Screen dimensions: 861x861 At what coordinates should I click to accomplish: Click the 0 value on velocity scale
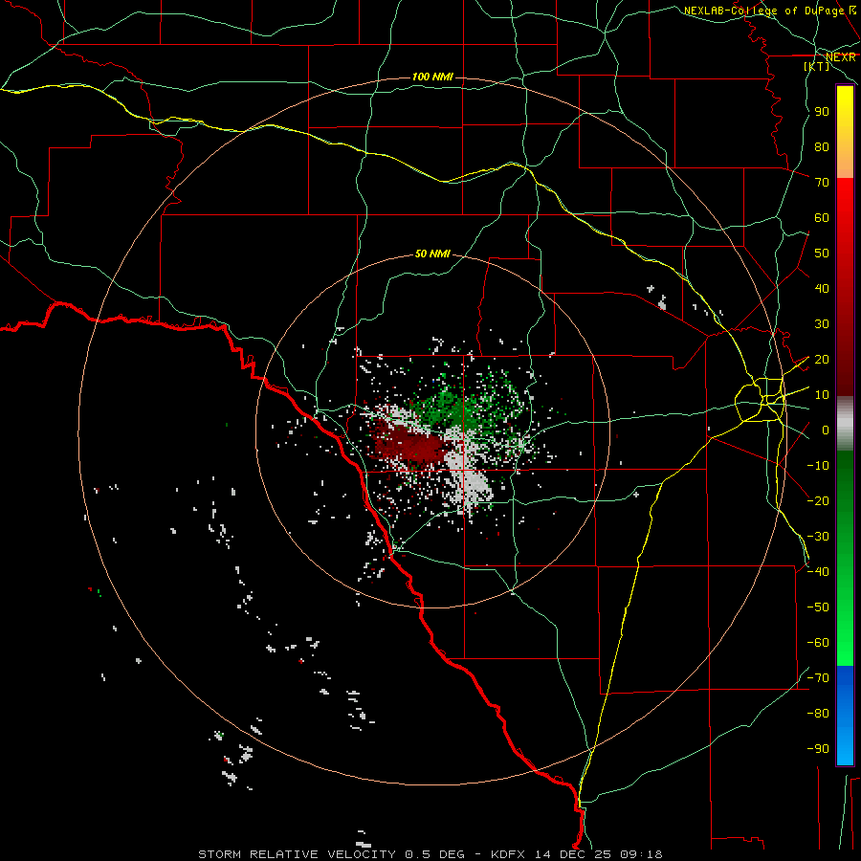[826, 430]
